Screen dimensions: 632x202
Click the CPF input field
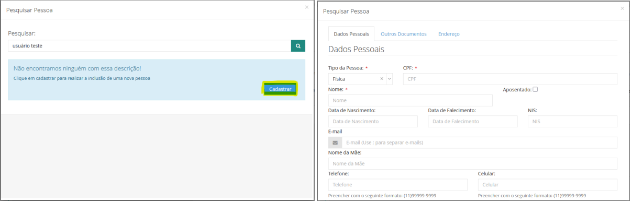point(510,79)
